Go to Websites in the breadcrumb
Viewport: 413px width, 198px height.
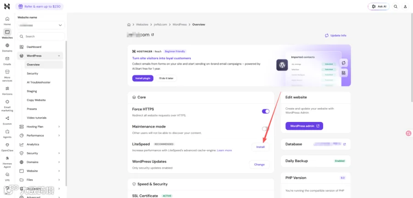(142, 24)
